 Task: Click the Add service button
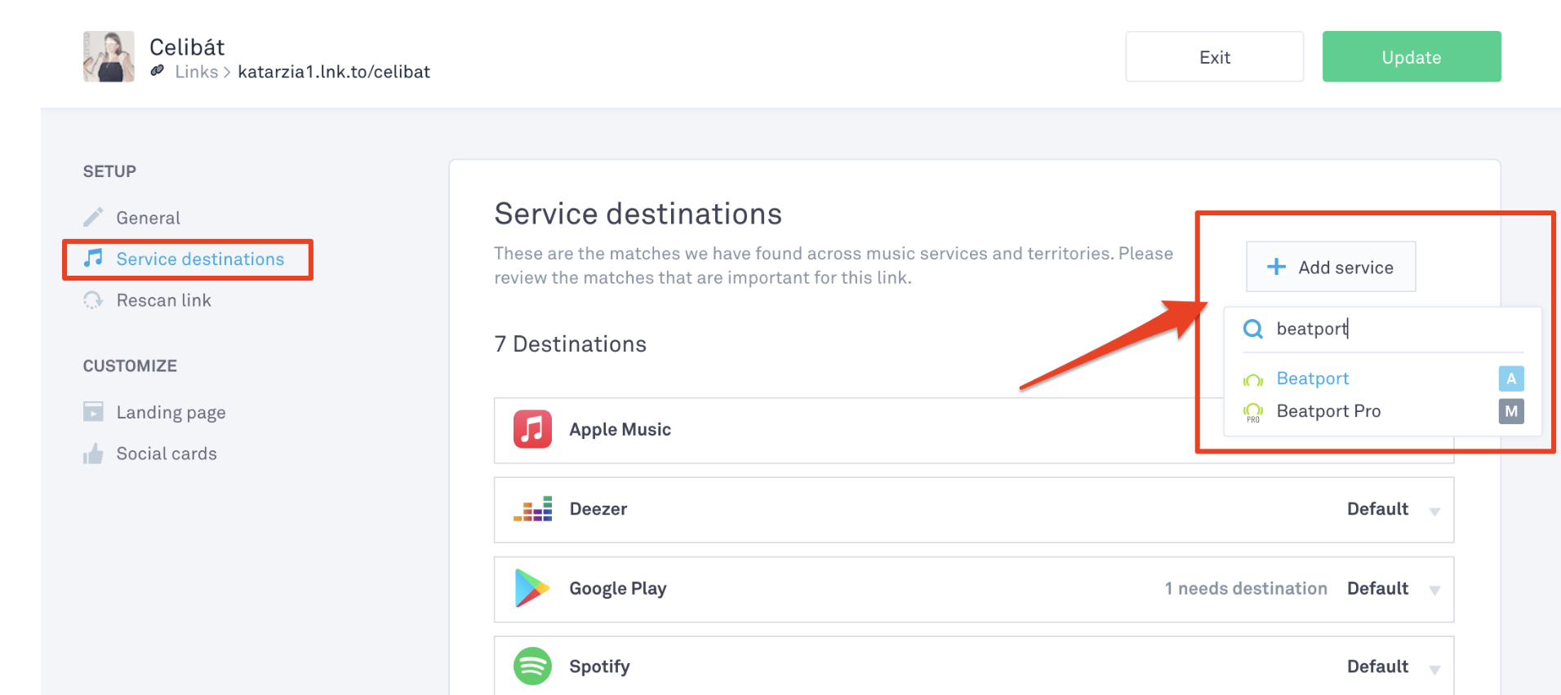pos(1331,267)
